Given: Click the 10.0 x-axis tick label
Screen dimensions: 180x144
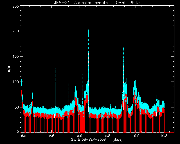Looking at the screenshot, I should [136, 136].
